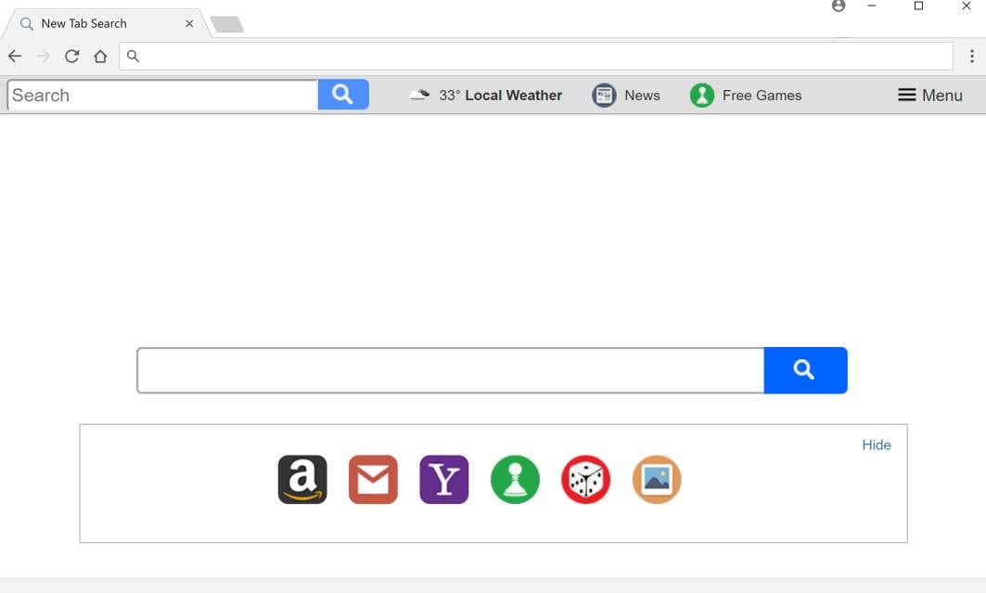Open the red dice games shortcut

pos(585,479)
